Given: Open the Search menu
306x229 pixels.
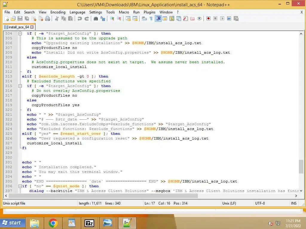Looking at the screenshot, I should 29,12.
